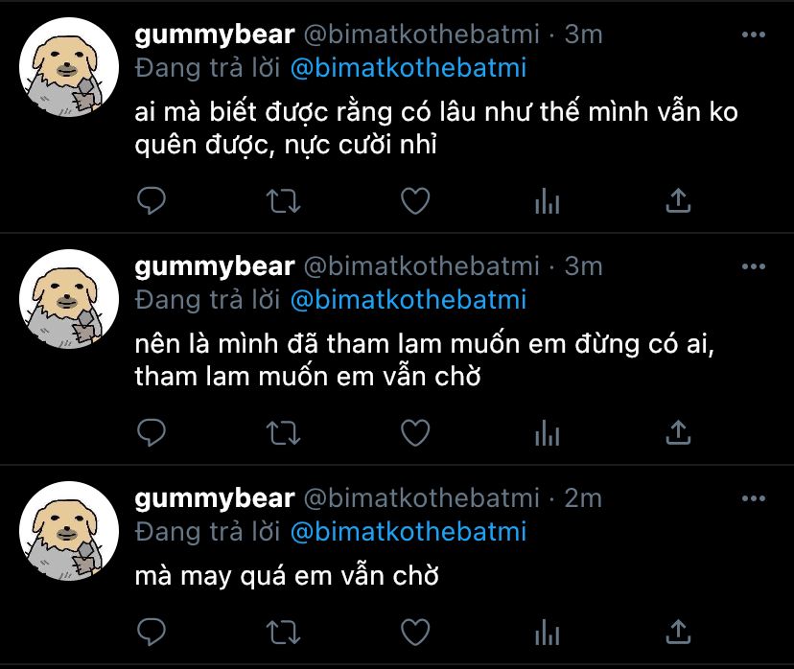Like the tweet 'mà may quá em vẫn chờ'
Screen dimensions: 794x669
(415, 632)
